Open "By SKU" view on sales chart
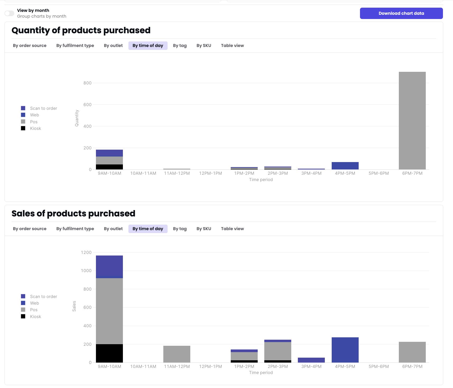This screenshot has width=453, height=388. pos(204,229)
